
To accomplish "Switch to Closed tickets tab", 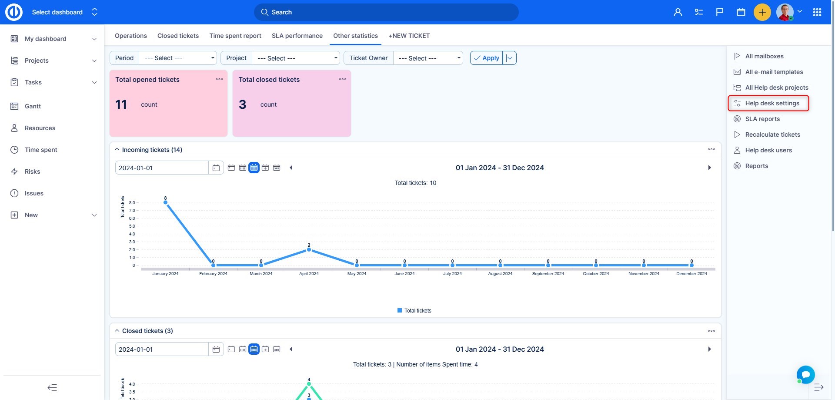I will [178, 36].
